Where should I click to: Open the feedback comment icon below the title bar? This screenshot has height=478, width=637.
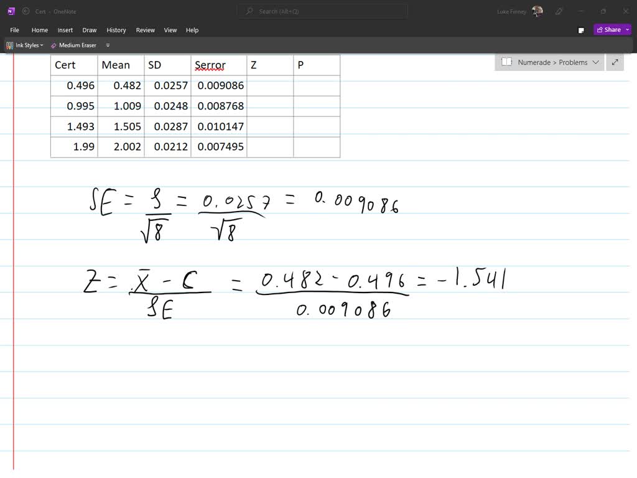click(581, 29)
